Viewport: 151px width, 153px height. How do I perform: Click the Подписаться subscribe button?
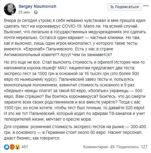point(124,7)
